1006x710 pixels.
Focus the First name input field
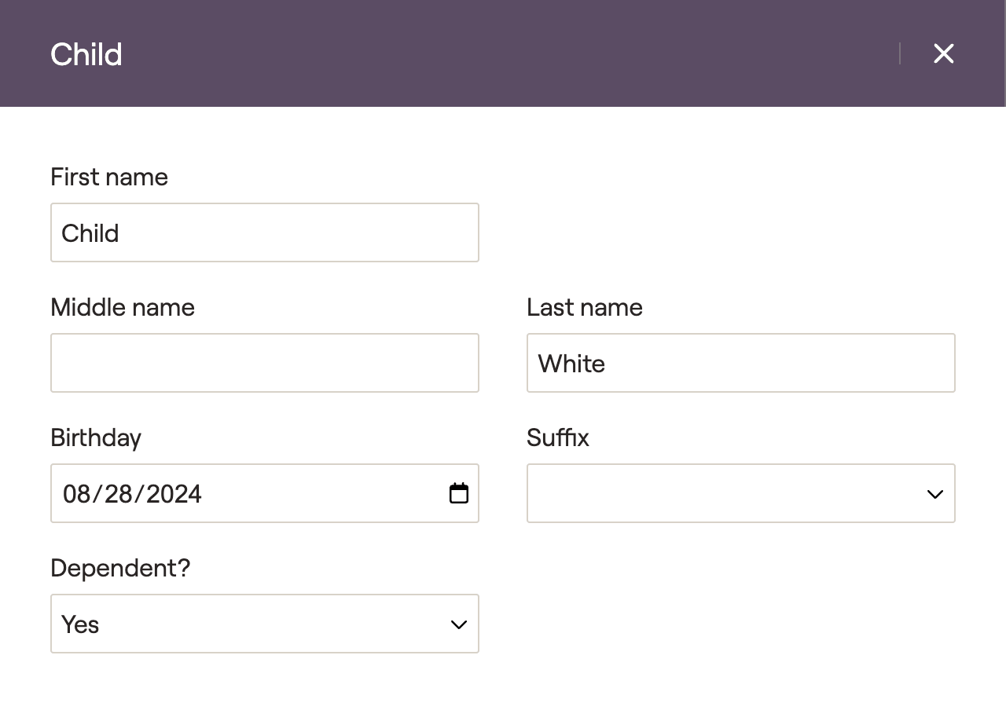click(264, 232)
